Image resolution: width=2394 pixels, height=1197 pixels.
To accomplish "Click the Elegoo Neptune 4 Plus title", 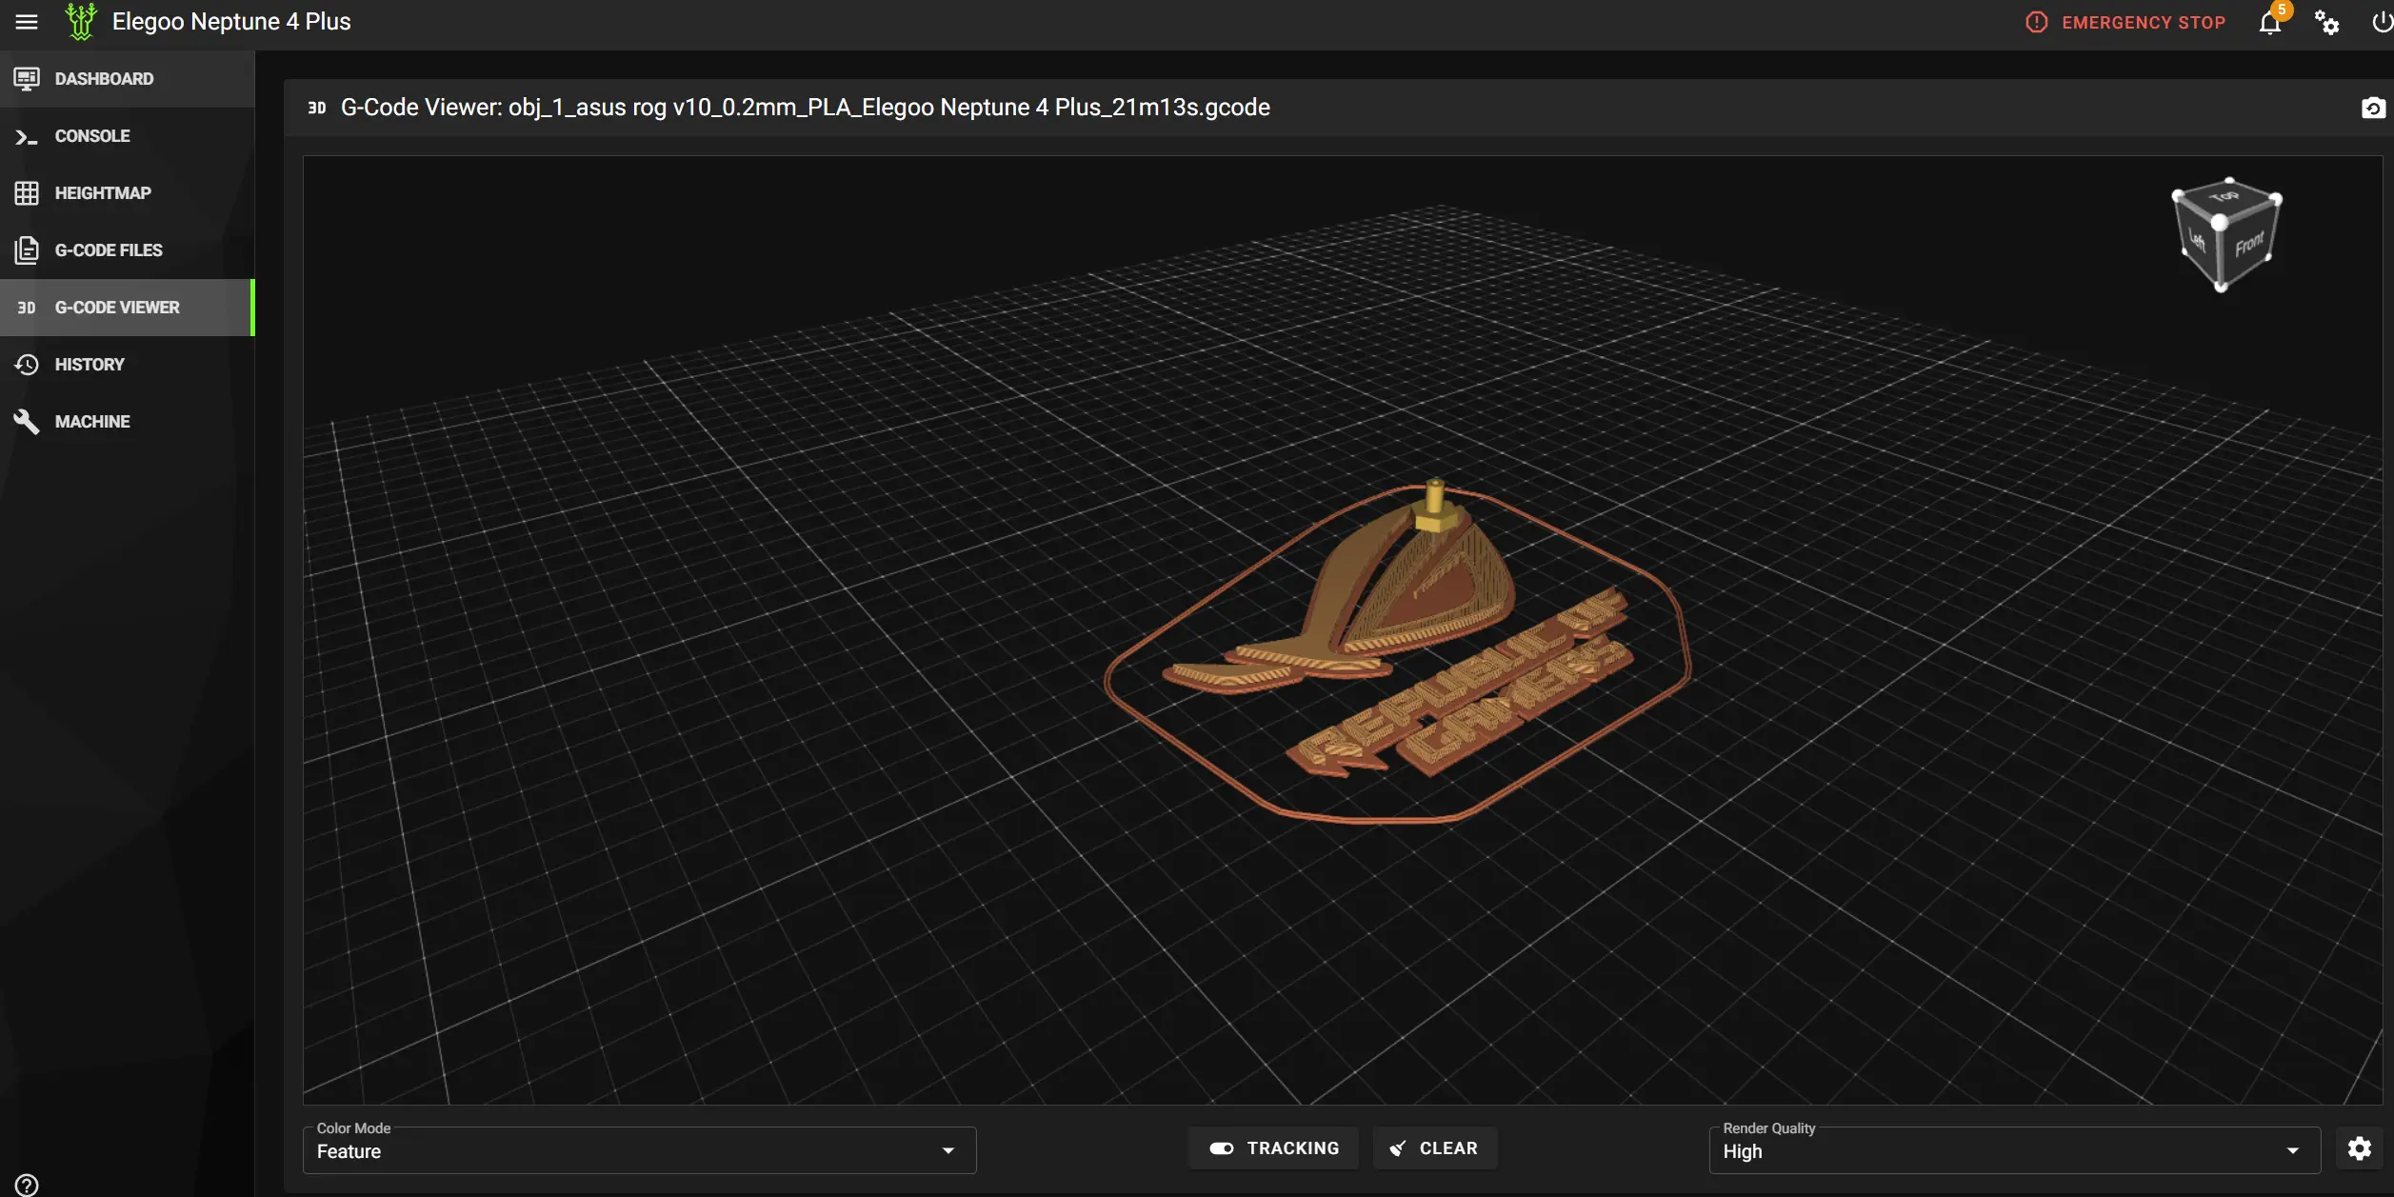I will pos(231,22).
